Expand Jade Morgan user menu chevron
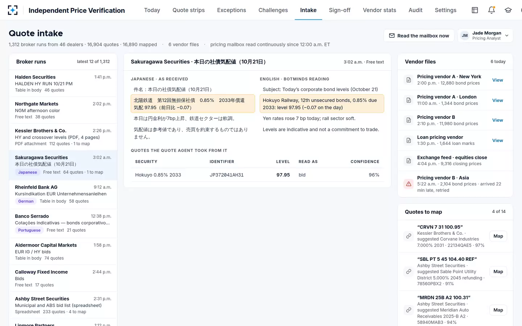 [507, 35]
